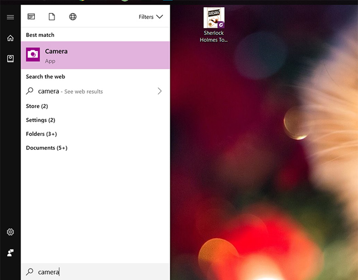The width and height of the screenshot is (358, 280).
Task: Filter results by Documents icon
Action: click(52, 17)
